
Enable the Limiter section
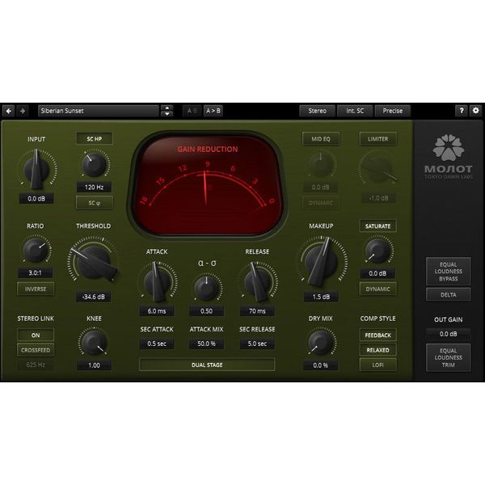377,139
